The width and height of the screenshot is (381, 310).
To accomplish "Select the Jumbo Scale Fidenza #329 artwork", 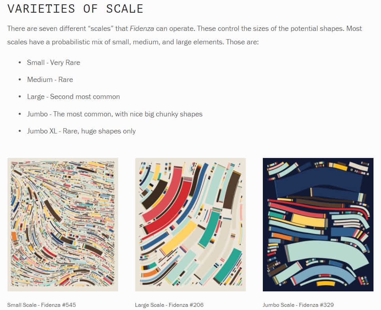I will tap(318, 224).
